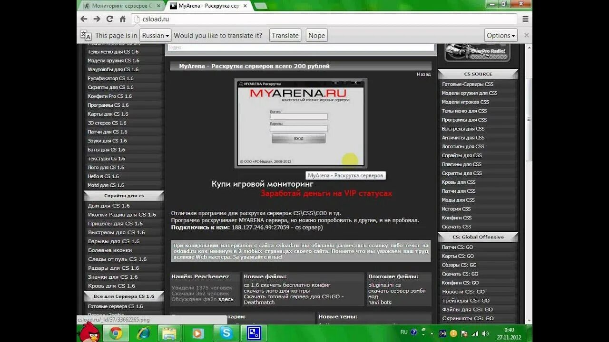Open Готовые-Серверы CSS link
609x342 pixels.
[x=467, y=84]
